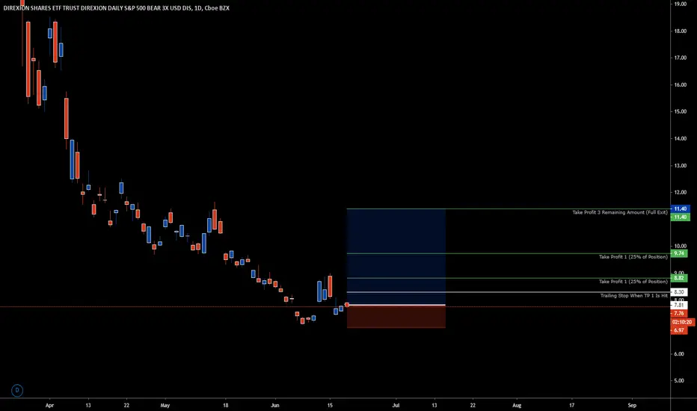The image size is (697, 411).
Task: Click the 17.00 price axis label
Action: point(680,58)
